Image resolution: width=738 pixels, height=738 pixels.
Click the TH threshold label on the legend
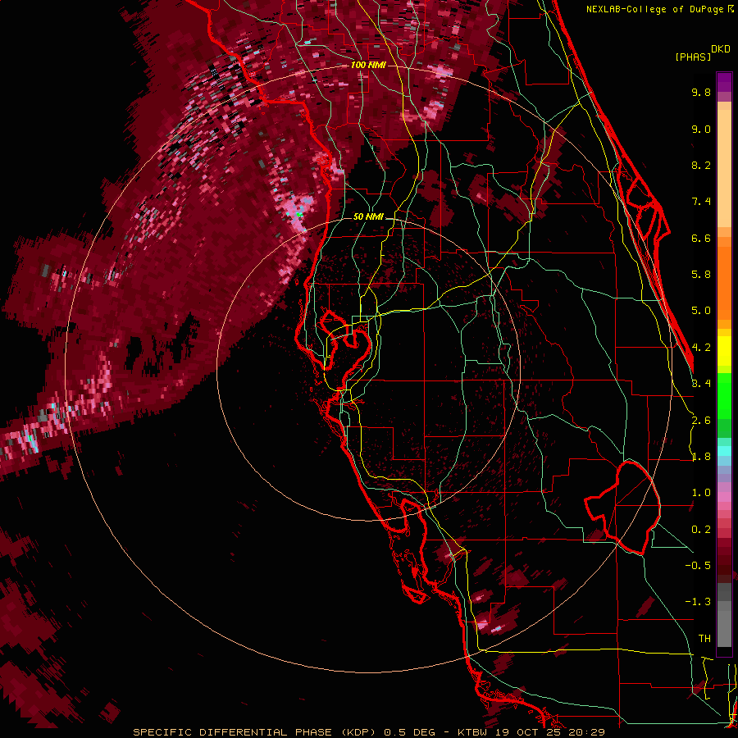[704, 639]
